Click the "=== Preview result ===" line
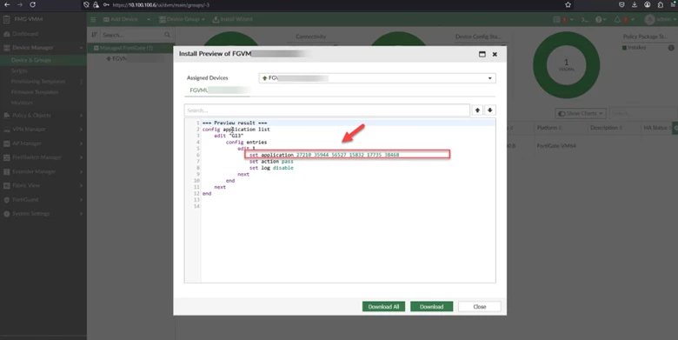 click(235, 123)
